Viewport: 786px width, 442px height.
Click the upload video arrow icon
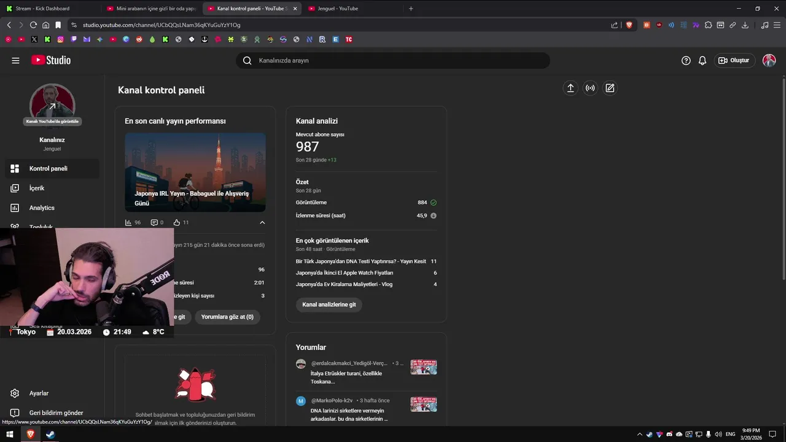pyautogui.click(x=570, y=88)
